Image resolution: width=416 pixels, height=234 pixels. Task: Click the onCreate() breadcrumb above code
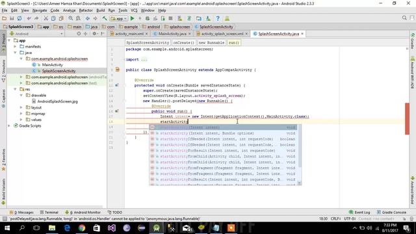[x=183, y=43]
